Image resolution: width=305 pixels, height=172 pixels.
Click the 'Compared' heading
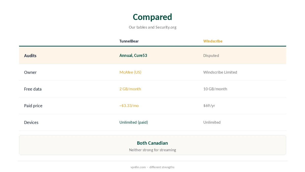(152, 17)
